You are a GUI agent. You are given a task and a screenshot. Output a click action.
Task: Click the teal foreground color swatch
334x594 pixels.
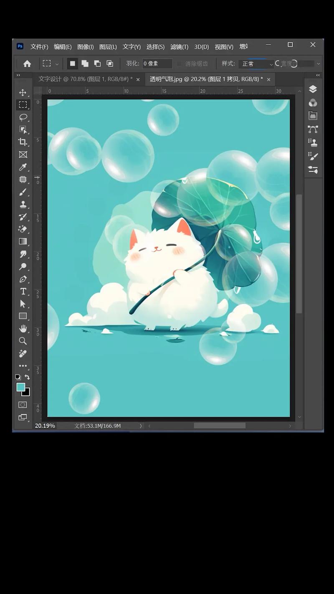tap(21, 387)
